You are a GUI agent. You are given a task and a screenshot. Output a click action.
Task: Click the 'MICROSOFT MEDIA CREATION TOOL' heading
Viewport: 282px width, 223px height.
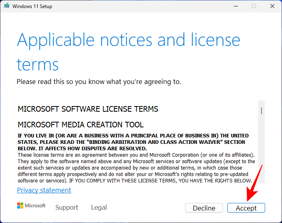point(80,125)
